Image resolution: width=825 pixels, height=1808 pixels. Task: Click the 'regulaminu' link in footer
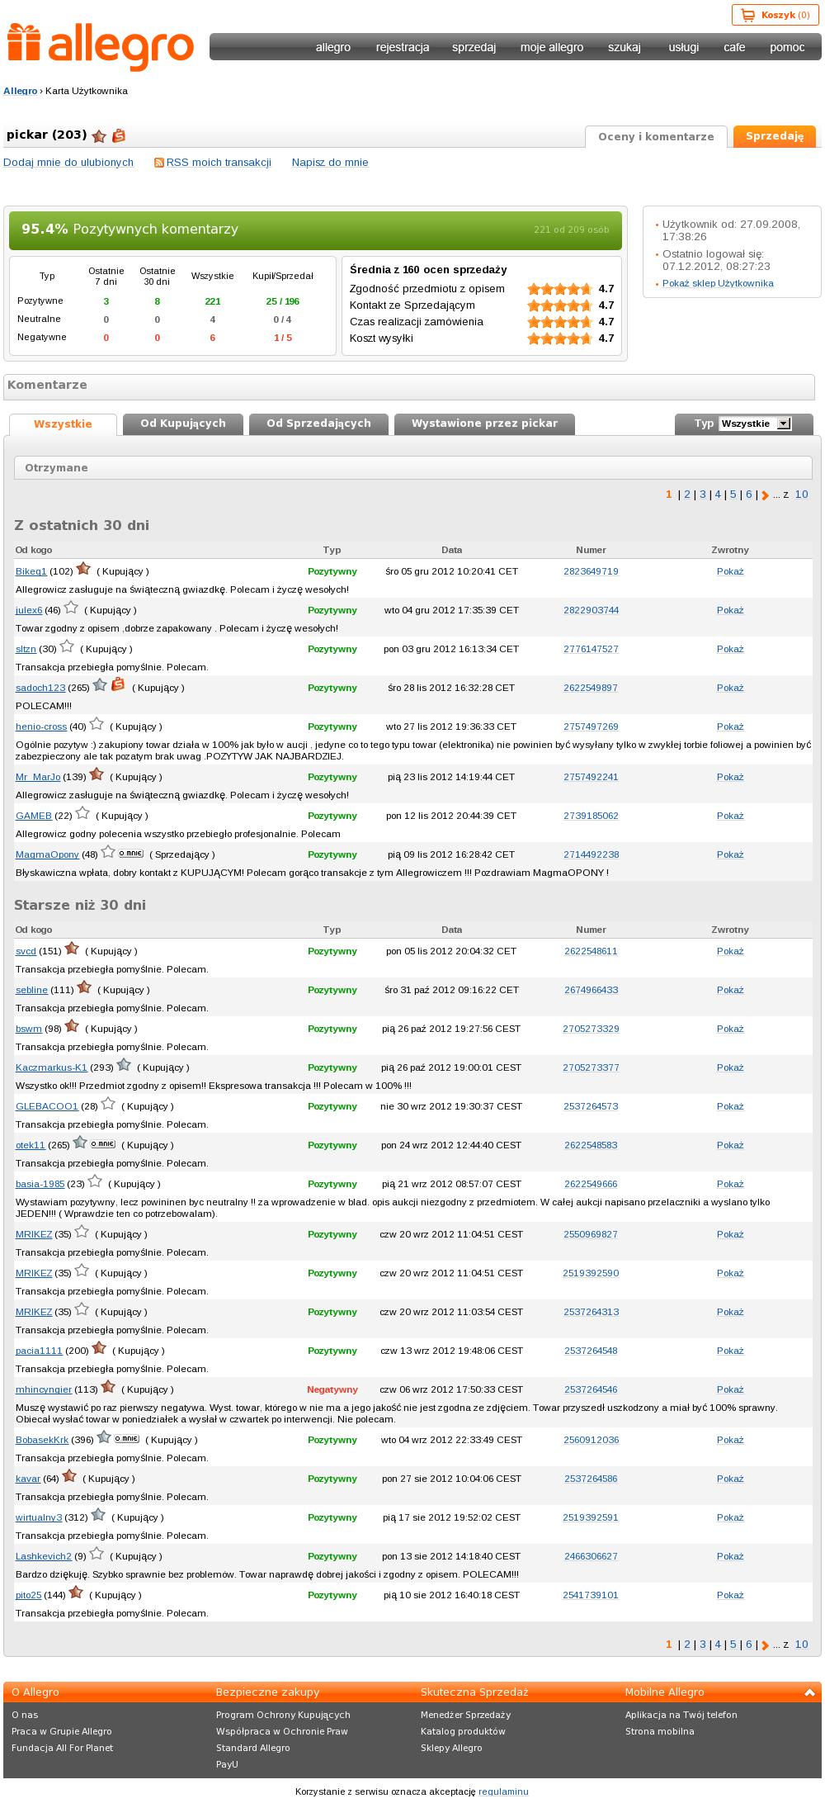pyautogui.click(x=503, y=1791)
